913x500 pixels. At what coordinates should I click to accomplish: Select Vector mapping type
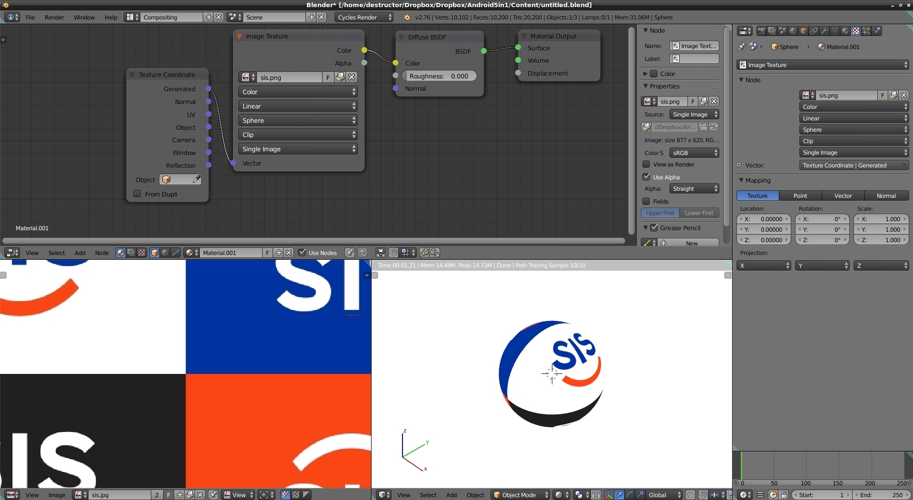click(x=843, y=196)
